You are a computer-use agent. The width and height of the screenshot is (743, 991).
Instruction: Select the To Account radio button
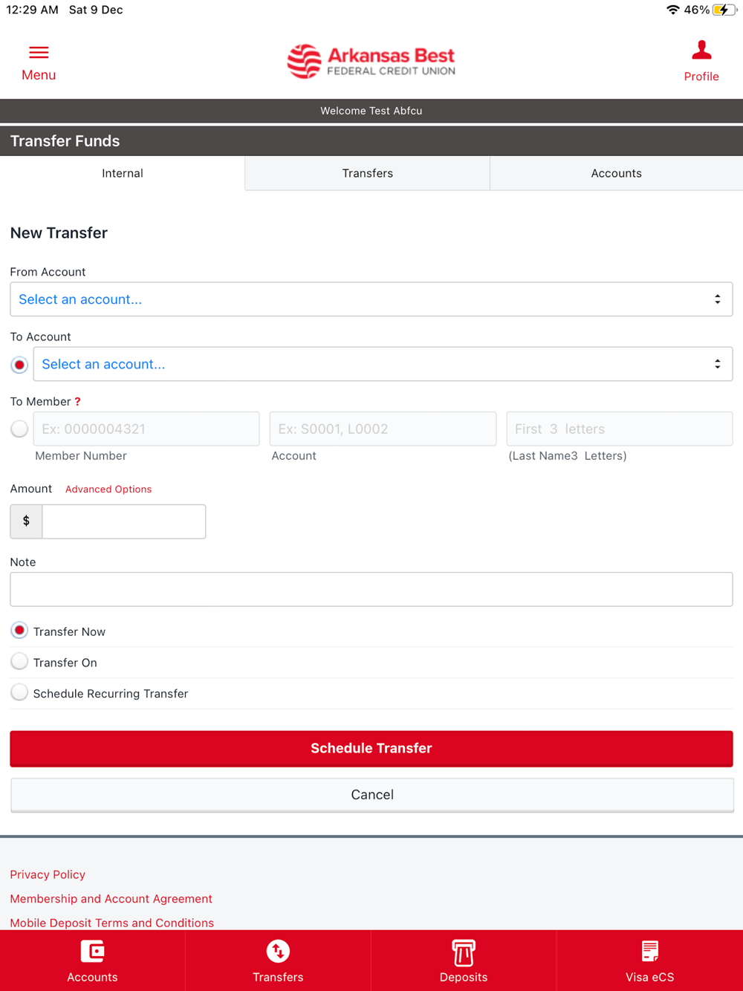(19, 365)
